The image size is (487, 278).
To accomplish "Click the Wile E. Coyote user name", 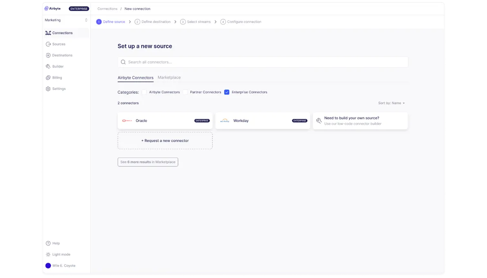I will (64, 266).
